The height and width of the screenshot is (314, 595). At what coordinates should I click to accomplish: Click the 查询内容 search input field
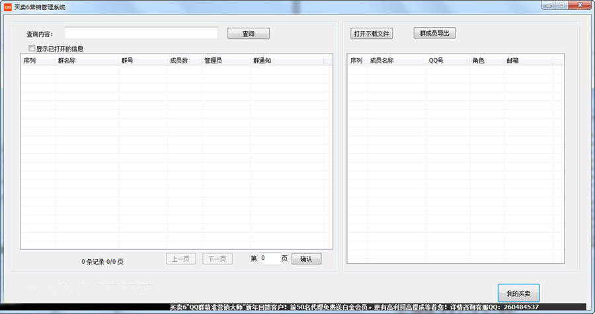[141, 33]
